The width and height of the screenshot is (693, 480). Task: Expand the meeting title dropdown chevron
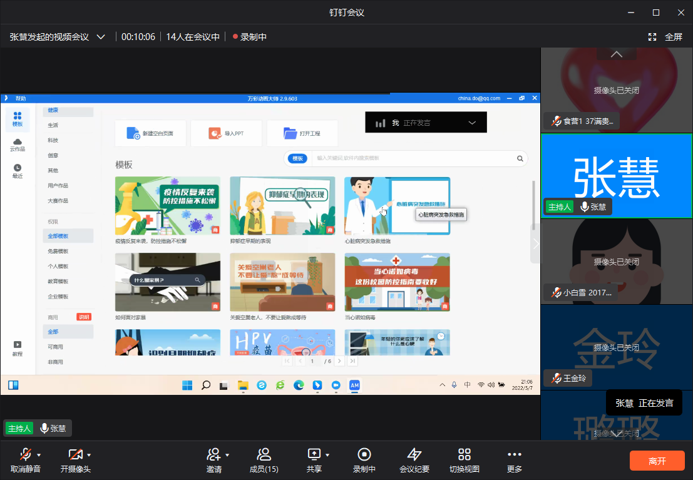click(x=101, y=37)
